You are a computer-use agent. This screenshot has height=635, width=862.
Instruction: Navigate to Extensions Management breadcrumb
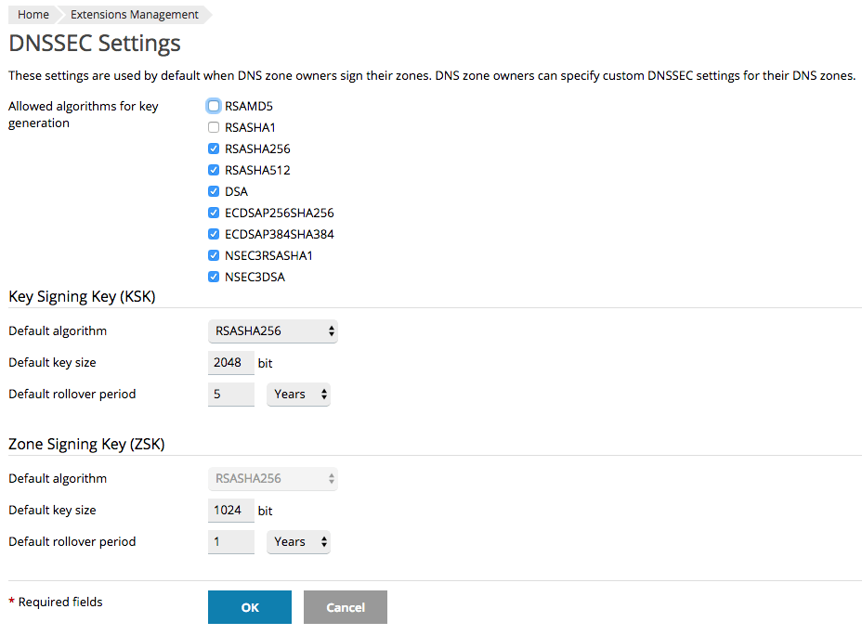pos(133,14)
